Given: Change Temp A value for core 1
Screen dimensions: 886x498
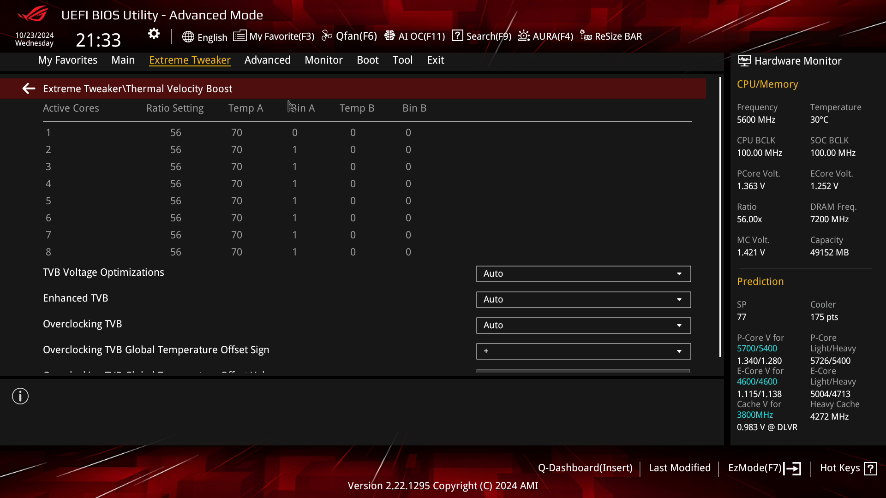Looking at the screenshot, I should [x=237, y=132].
